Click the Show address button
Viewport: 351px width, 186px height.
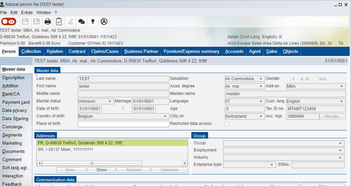101,170
